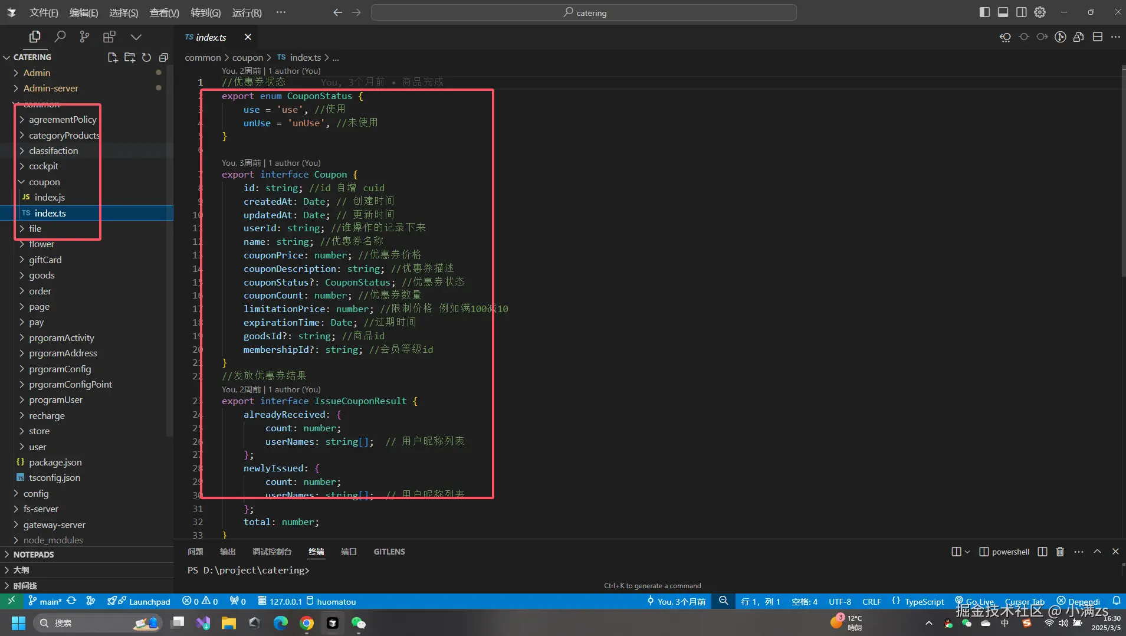Switch to the 输出 panel tab
This screenshot has width=1126, height=636.
[228, 552]
